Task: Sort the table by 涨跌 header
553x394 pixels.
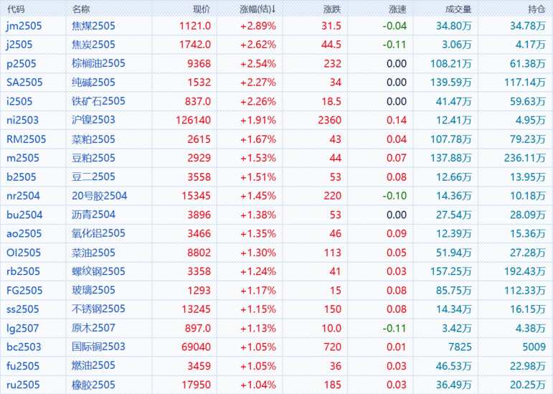Action: click(x=332, y=9)
